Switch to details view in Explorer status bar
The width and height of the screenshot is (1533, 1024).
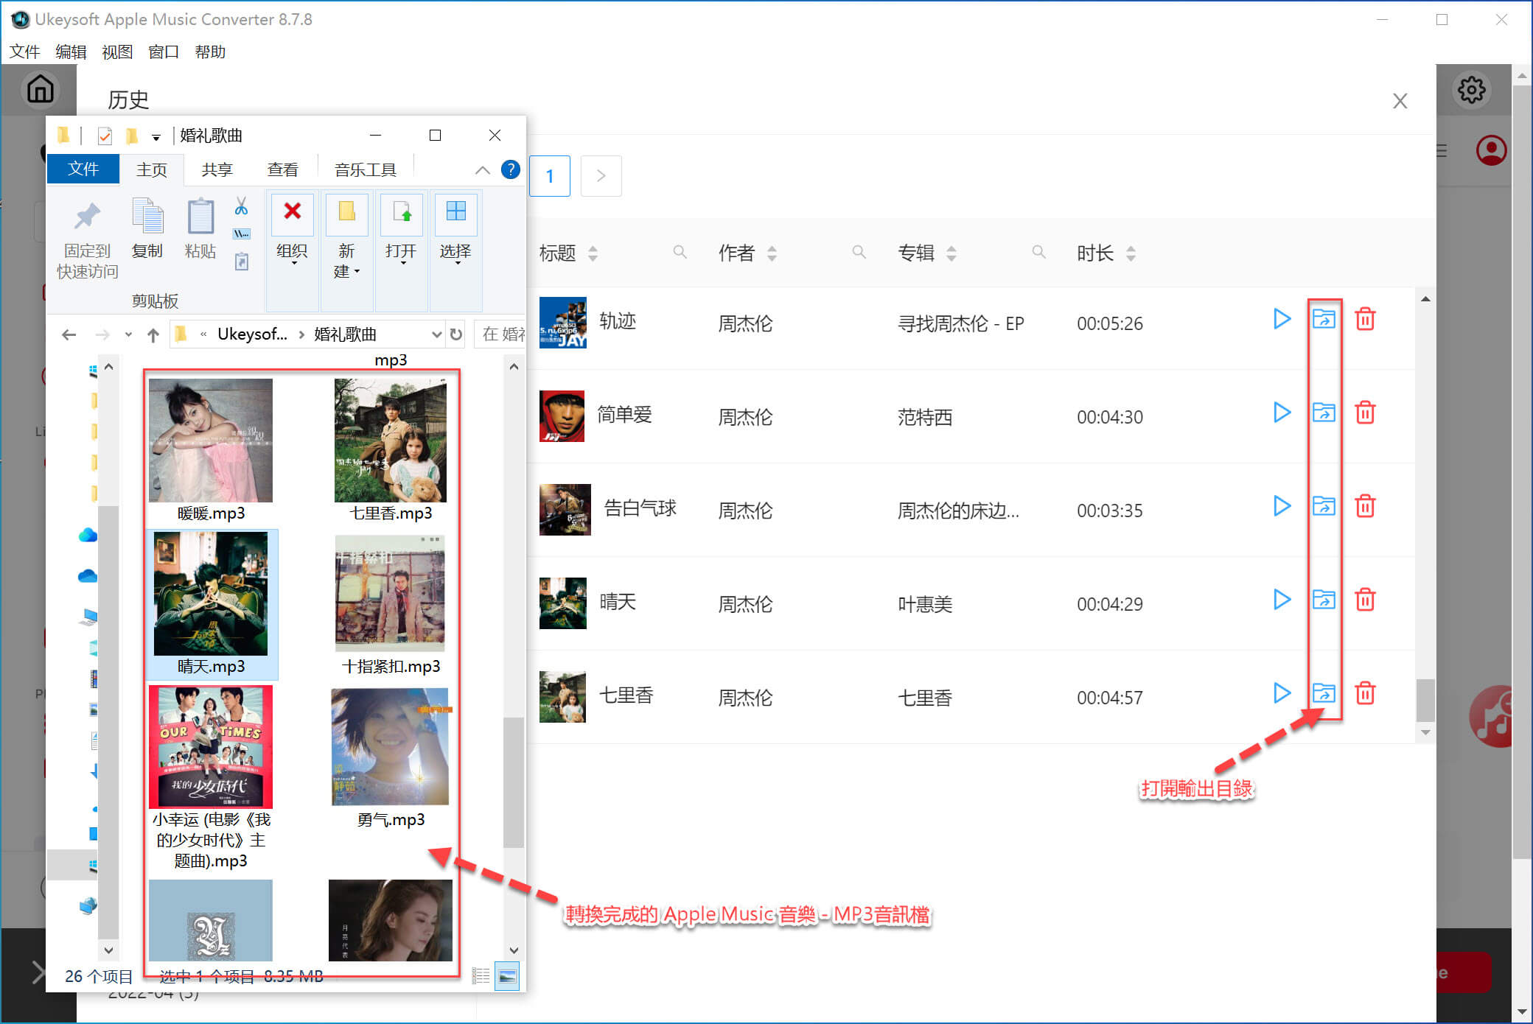pos(481,975)
